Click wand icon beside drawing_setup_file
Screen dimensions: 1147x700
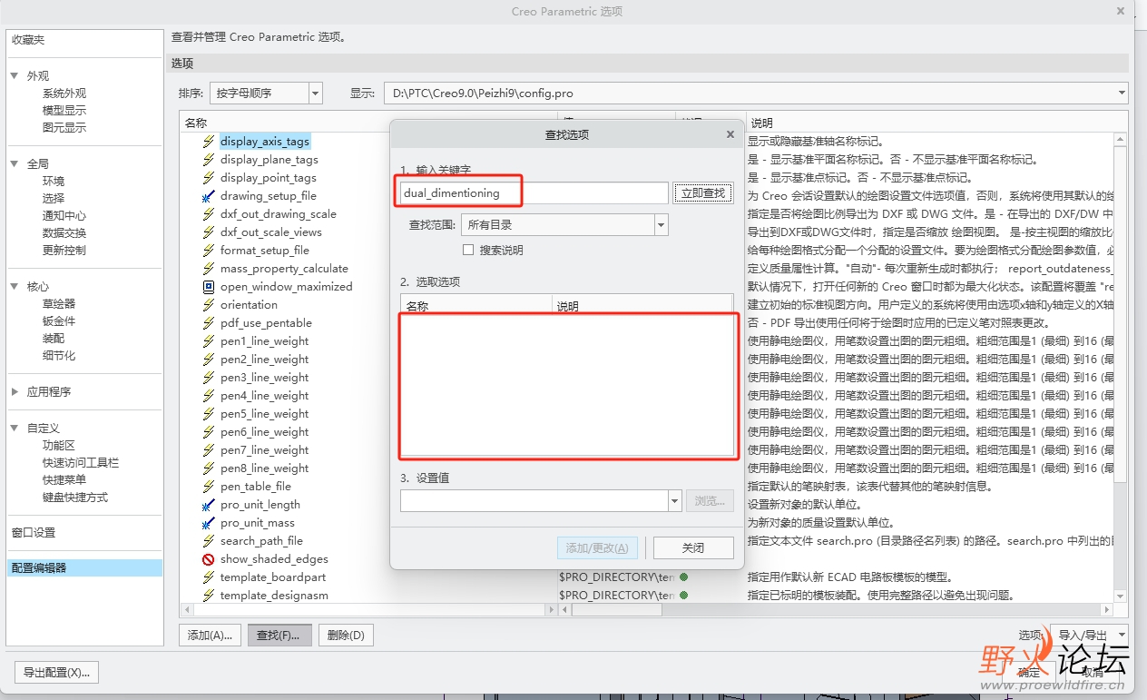(209, 196)
